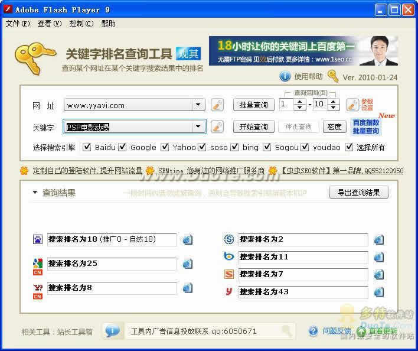
Task: Open Google result page icon for rank 25
Action: (x=188, y=264)
